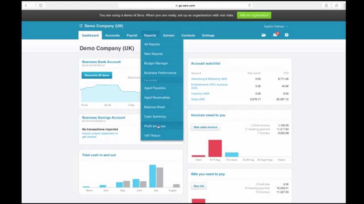
Task: Toggle the Safari sidebar button
Action: pos(41,5)
